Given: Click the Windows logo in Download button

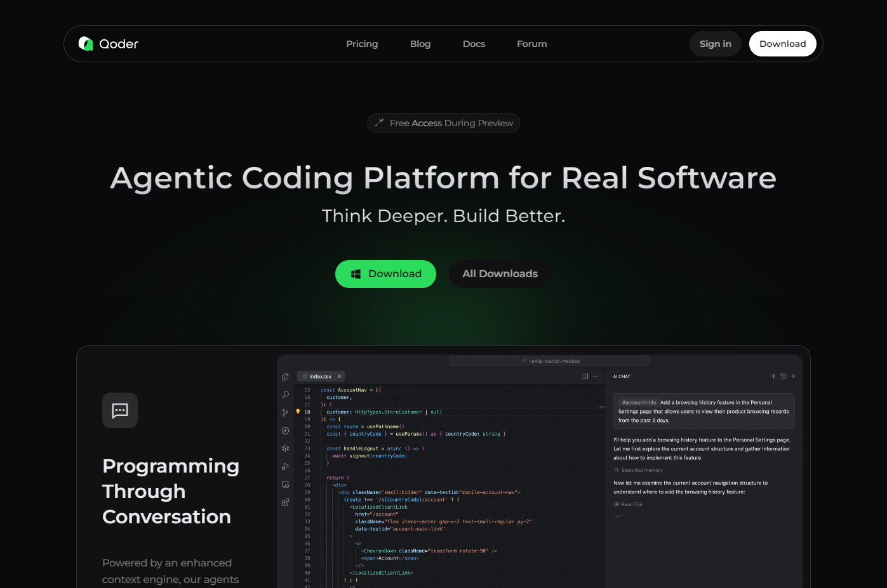Looking at the screenshot, I should click(x=356, y=274).
